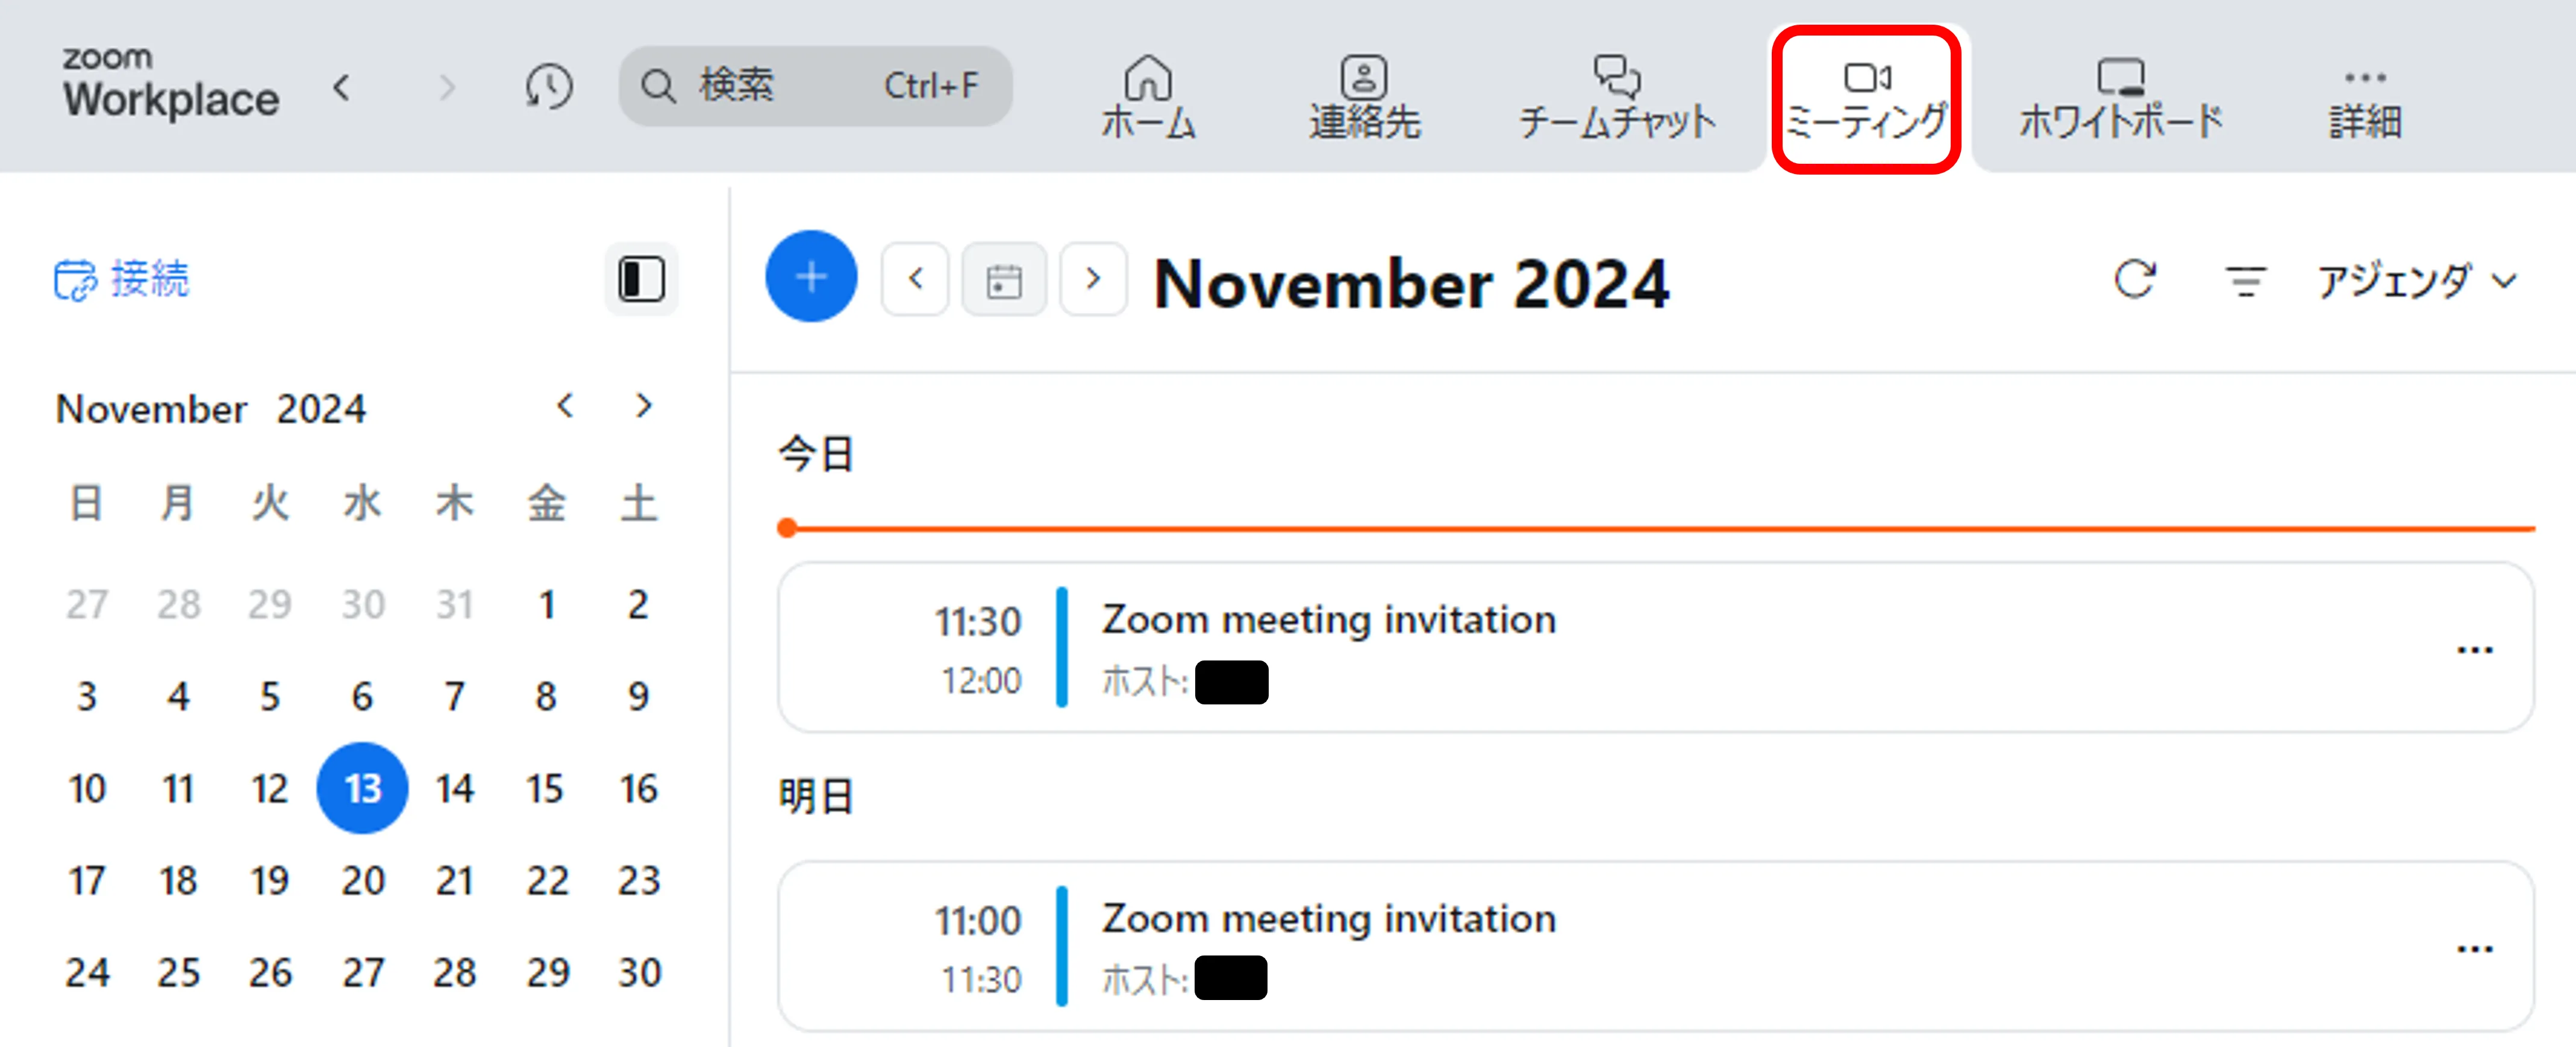This screenshot has width=2576, height=1047.
Task: Open the history clock icon
Action: click(549, 87)
